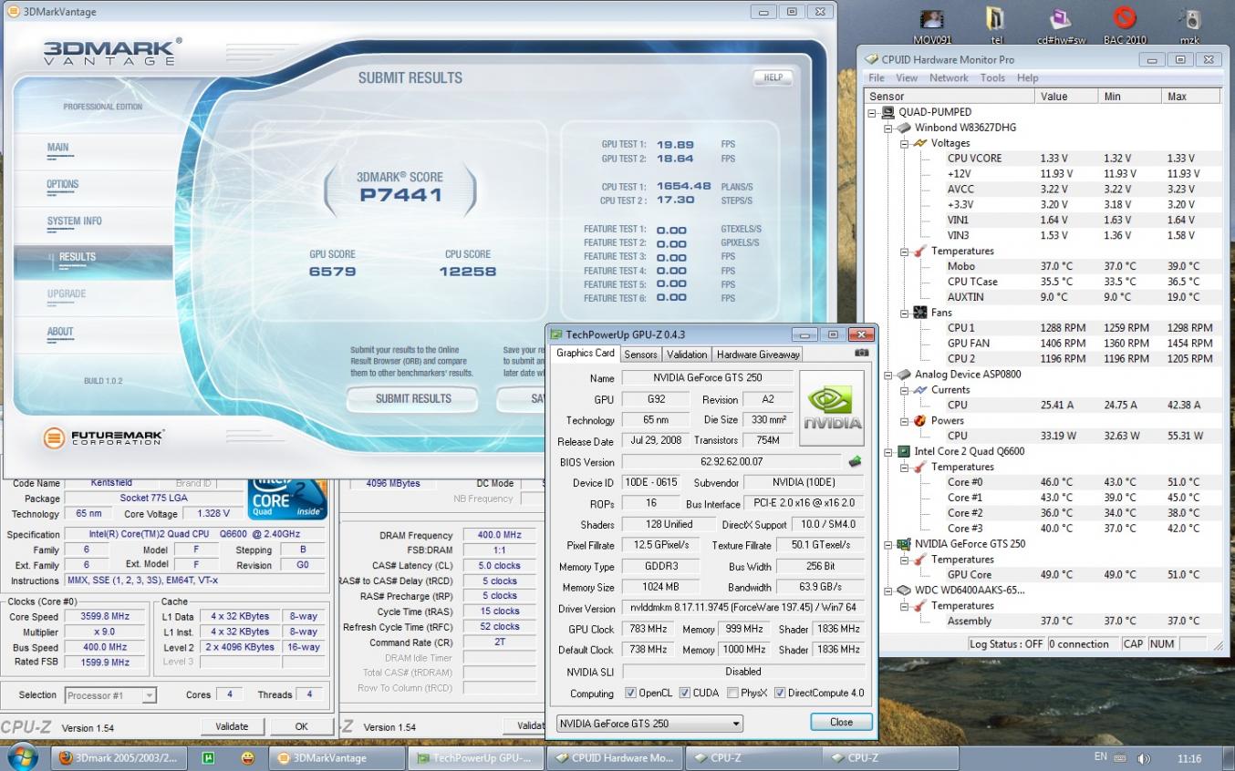Open ABOUT in 3DMark Vantage sidebar
The width and height of the screenshot is (1235, 771).
[60, 332]
